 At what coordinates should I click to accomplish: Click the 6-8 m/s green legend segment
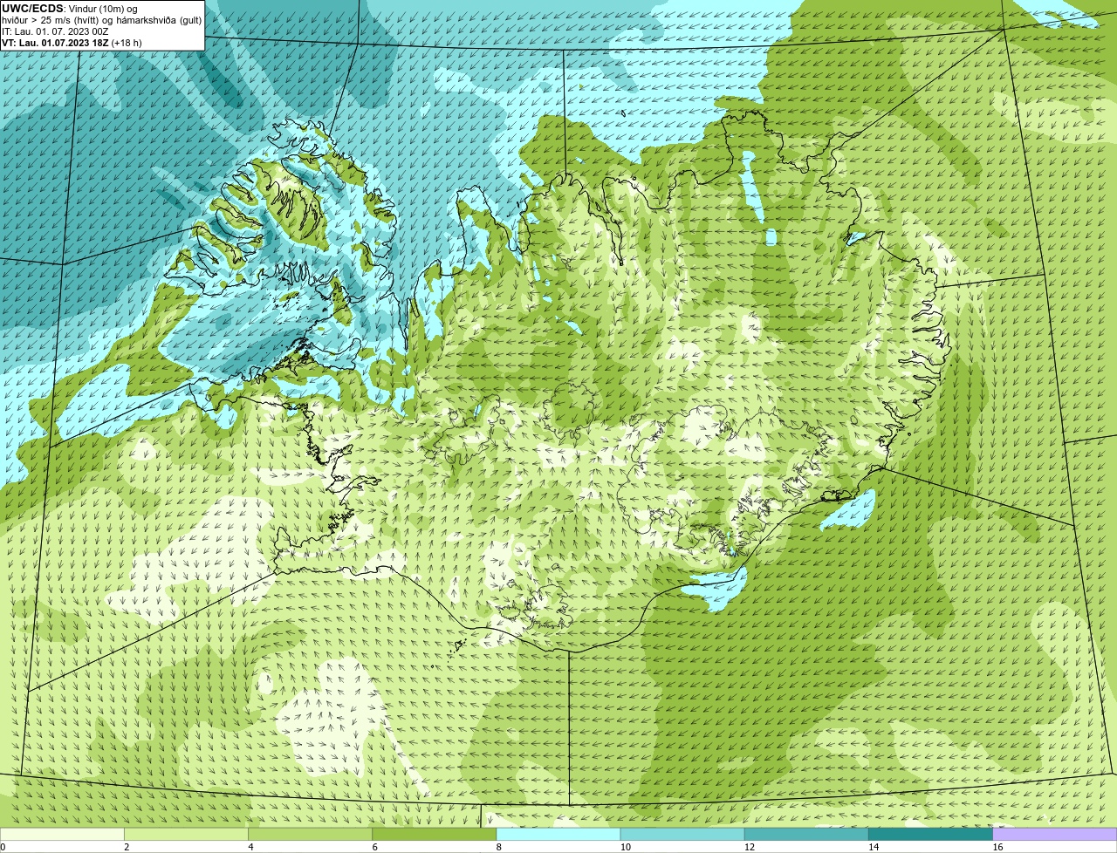435,834
